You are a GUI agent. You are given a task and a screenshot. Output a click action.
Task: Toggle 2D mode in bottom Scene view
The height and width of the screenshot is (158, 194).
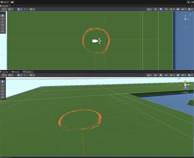coord(156,75)
